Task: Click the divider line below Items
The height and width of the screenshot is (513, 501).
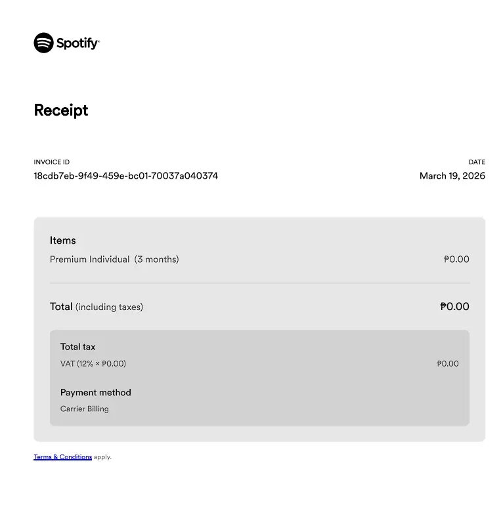Action: (259, 283)
